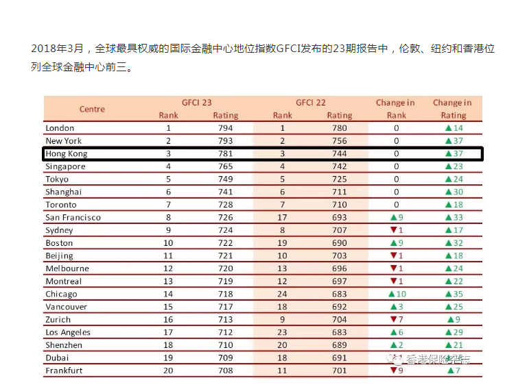Click San Francisco's GFCI 22 rank "17"
This screenshot has height=387, width=516.
tap(282, 218)
